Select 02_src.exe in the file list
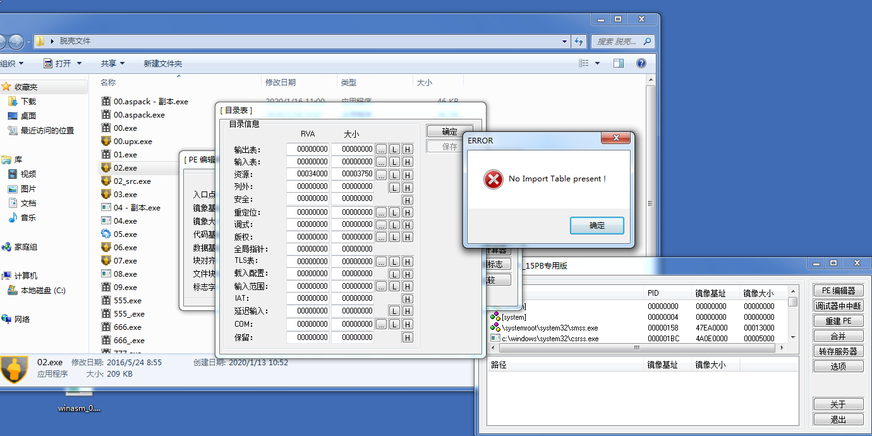Viewport: 872px width, 436px height. pos(132,181)
